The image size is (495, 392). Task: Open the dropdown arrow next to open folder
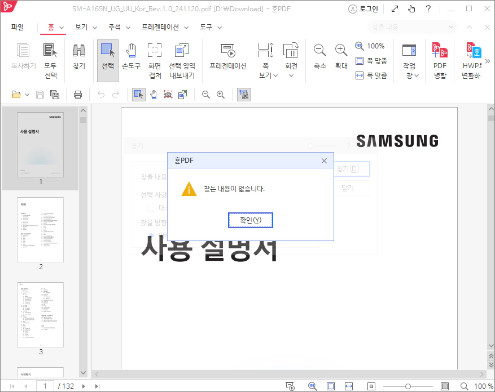click(27, 95)
